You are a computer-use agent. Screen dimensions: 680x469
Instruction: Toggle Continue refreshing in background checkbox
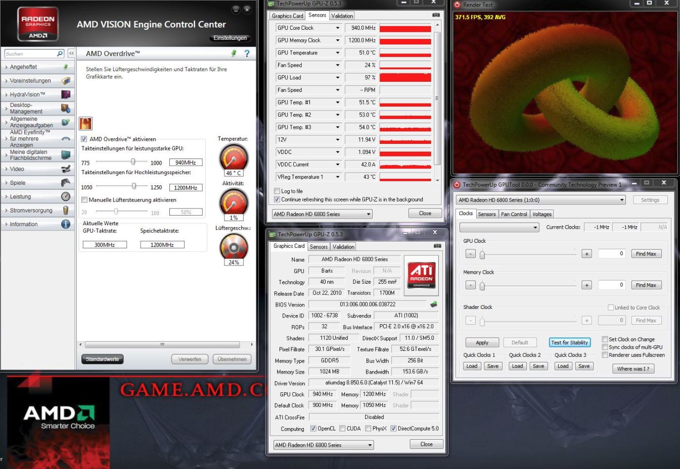pos(277,199)
